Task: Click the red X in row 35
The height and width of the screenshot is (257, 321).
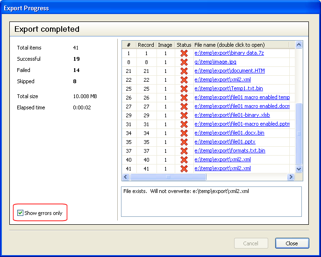Action: tap(184, 142)
